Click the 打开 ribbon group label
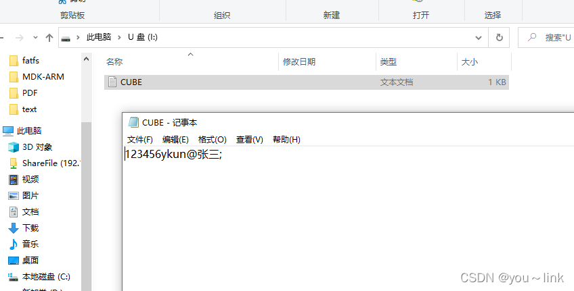574x291 pixels. (x=420, y=16)
